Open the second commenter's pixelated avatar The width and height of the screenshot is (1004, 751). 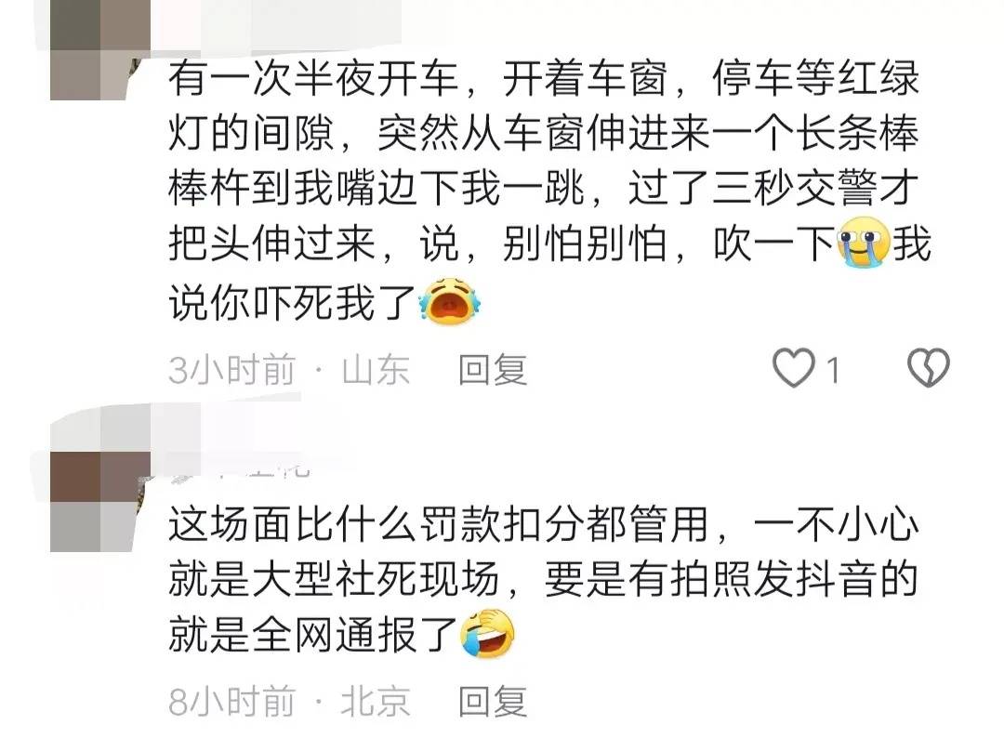100,501
